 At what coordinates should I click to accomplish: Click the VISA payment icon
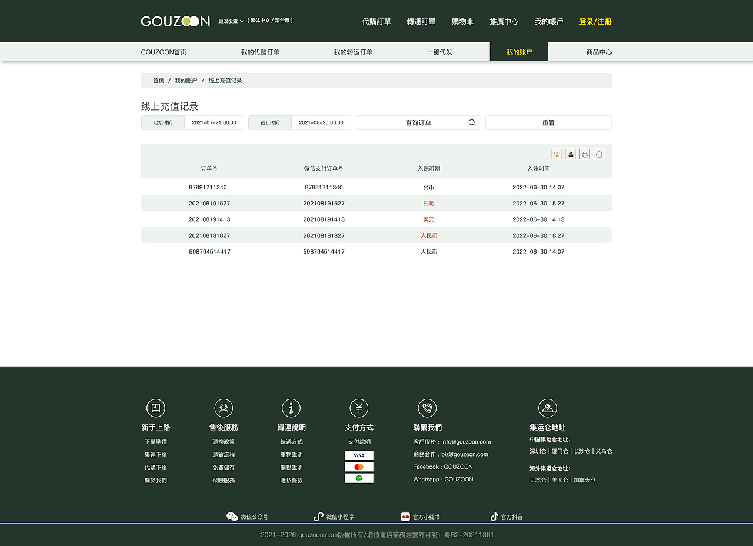(x=359, y=455)
